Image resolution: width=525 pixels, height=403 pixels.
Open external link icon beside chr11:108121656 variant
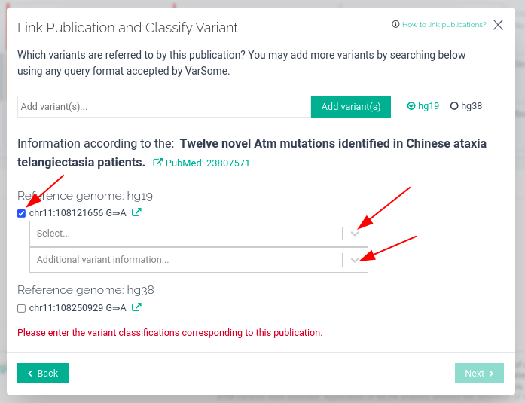click(136, 212)
